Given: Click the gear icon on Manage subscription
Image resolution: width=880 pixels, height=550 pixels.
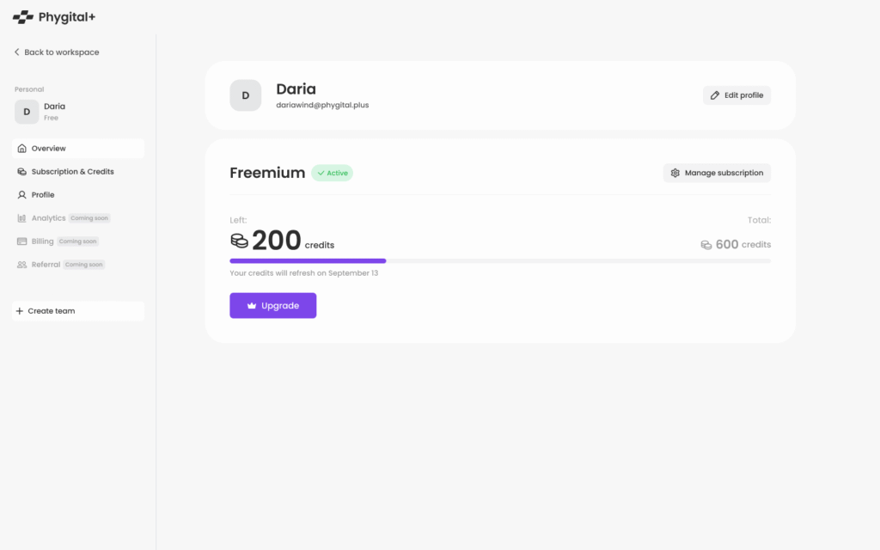Looking at the screenshot, I should point(675,173).
